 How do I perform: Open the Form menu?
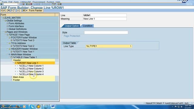(4, 2)
